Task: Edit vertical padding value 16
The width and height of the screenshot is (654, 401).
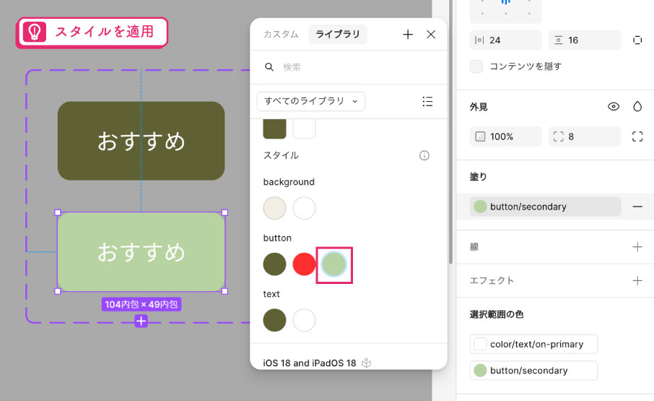Action: [x=585, y=40]
